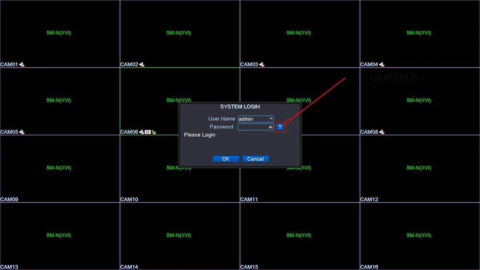Click the CAM13 channel label
This screenshot has width=480, height=270.
(x=9, y=267)
